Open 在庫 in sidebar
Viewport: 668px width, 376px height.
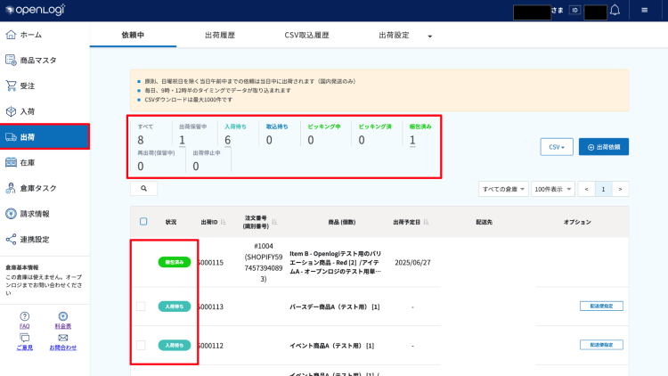(x=45, y=162)
